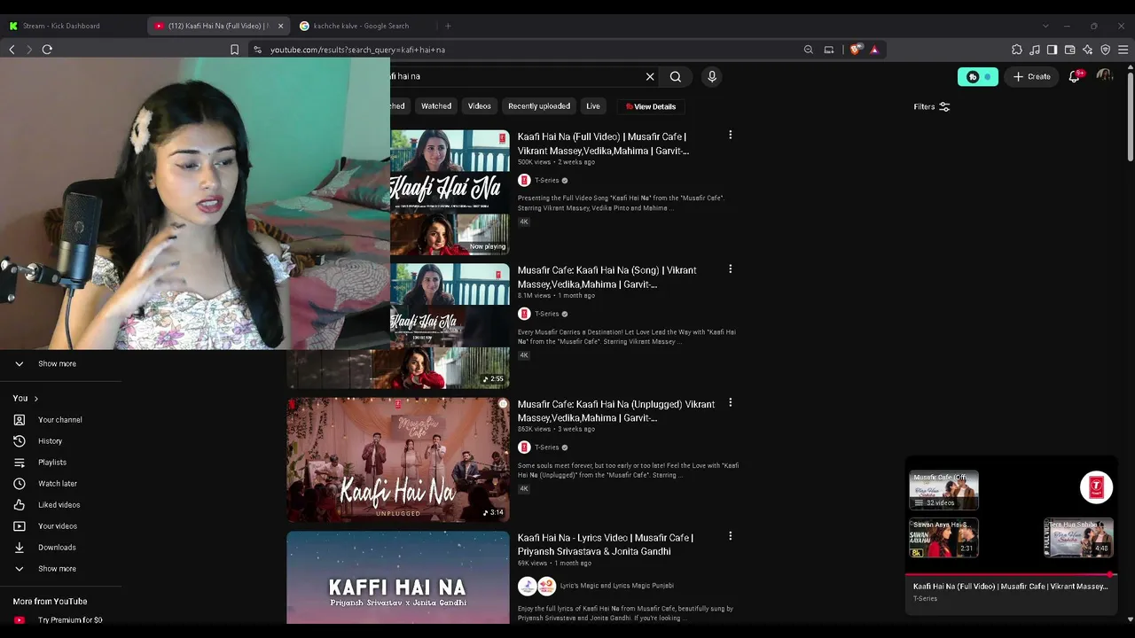Open options for Kaafi Hai Na (Song) result
Screen dimensions: 1135x638
(x=731, y=269)
